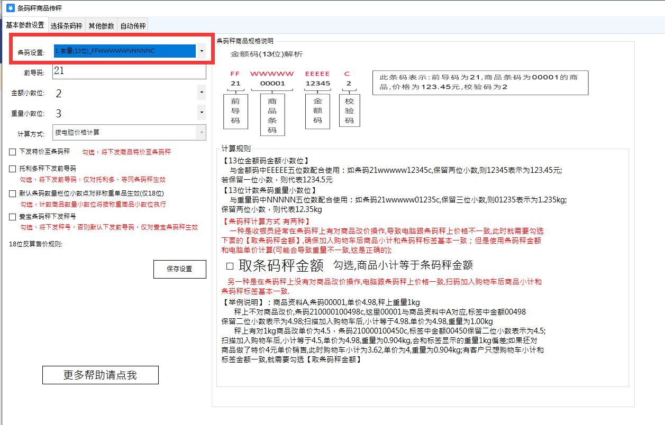Expand the 条码设置 dropdown arrow
Image resolution: width=665 pixels, height=425 pixels.
(202, 51)
